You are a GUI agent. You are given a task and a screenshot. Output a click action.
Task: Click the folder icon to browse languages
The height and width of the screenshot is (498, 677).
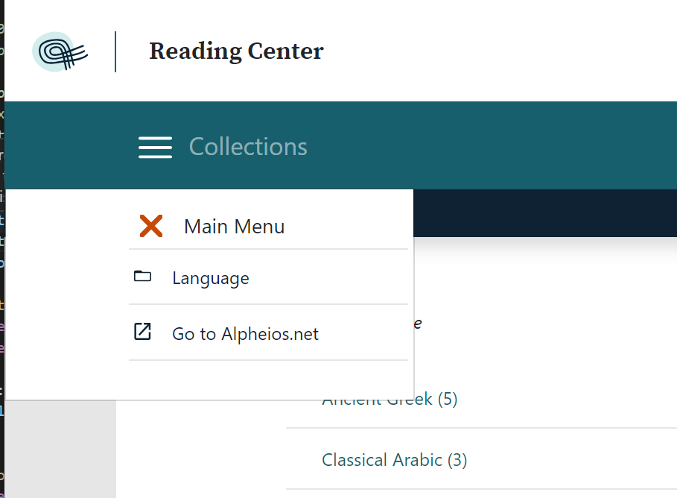[x=143, y=276]
